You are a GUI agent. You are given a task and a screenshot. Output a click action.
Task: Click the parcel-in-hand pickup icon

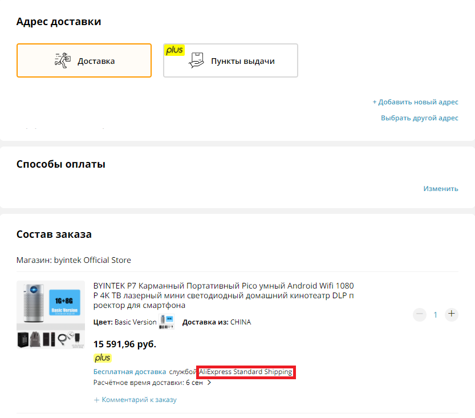(x=196, y=60)
